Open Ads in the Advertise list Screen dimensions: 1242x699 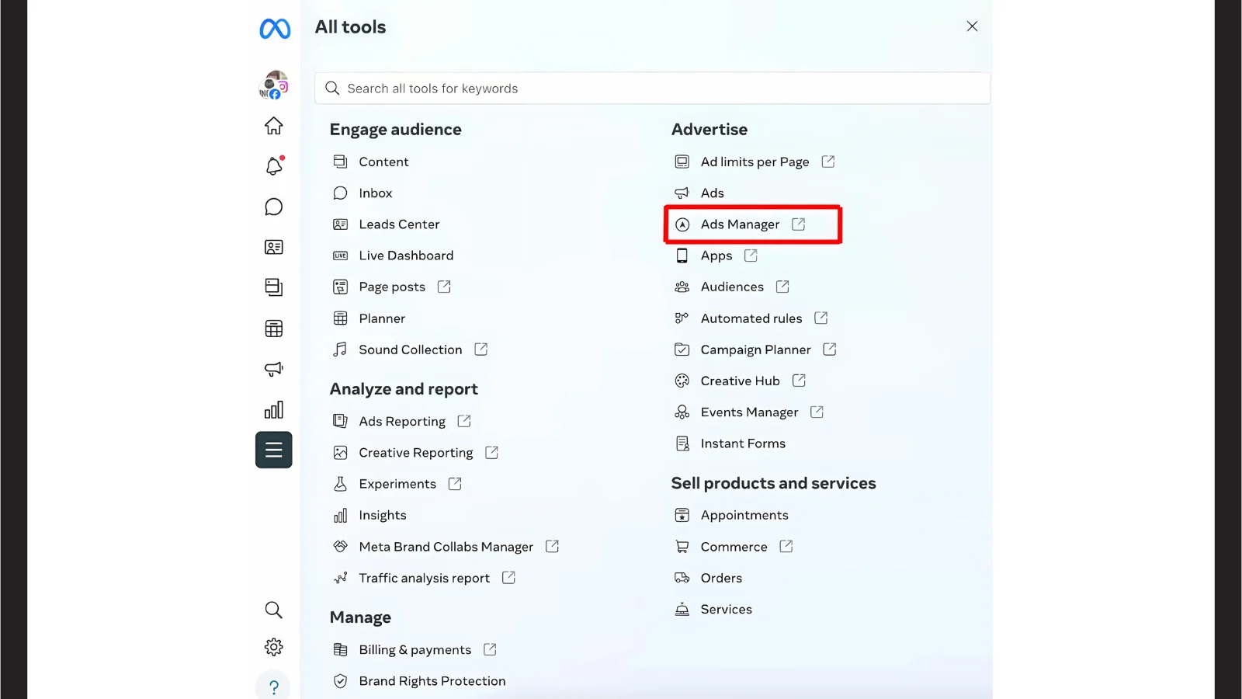712,193
